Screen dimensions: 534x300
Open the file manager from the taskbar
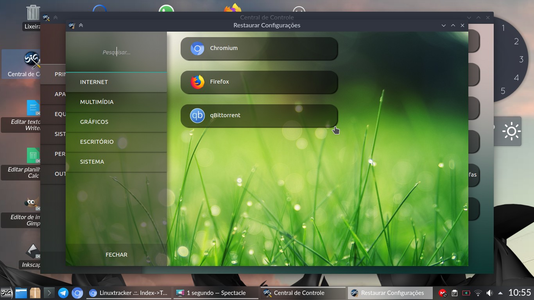click(x=21, y=293)
